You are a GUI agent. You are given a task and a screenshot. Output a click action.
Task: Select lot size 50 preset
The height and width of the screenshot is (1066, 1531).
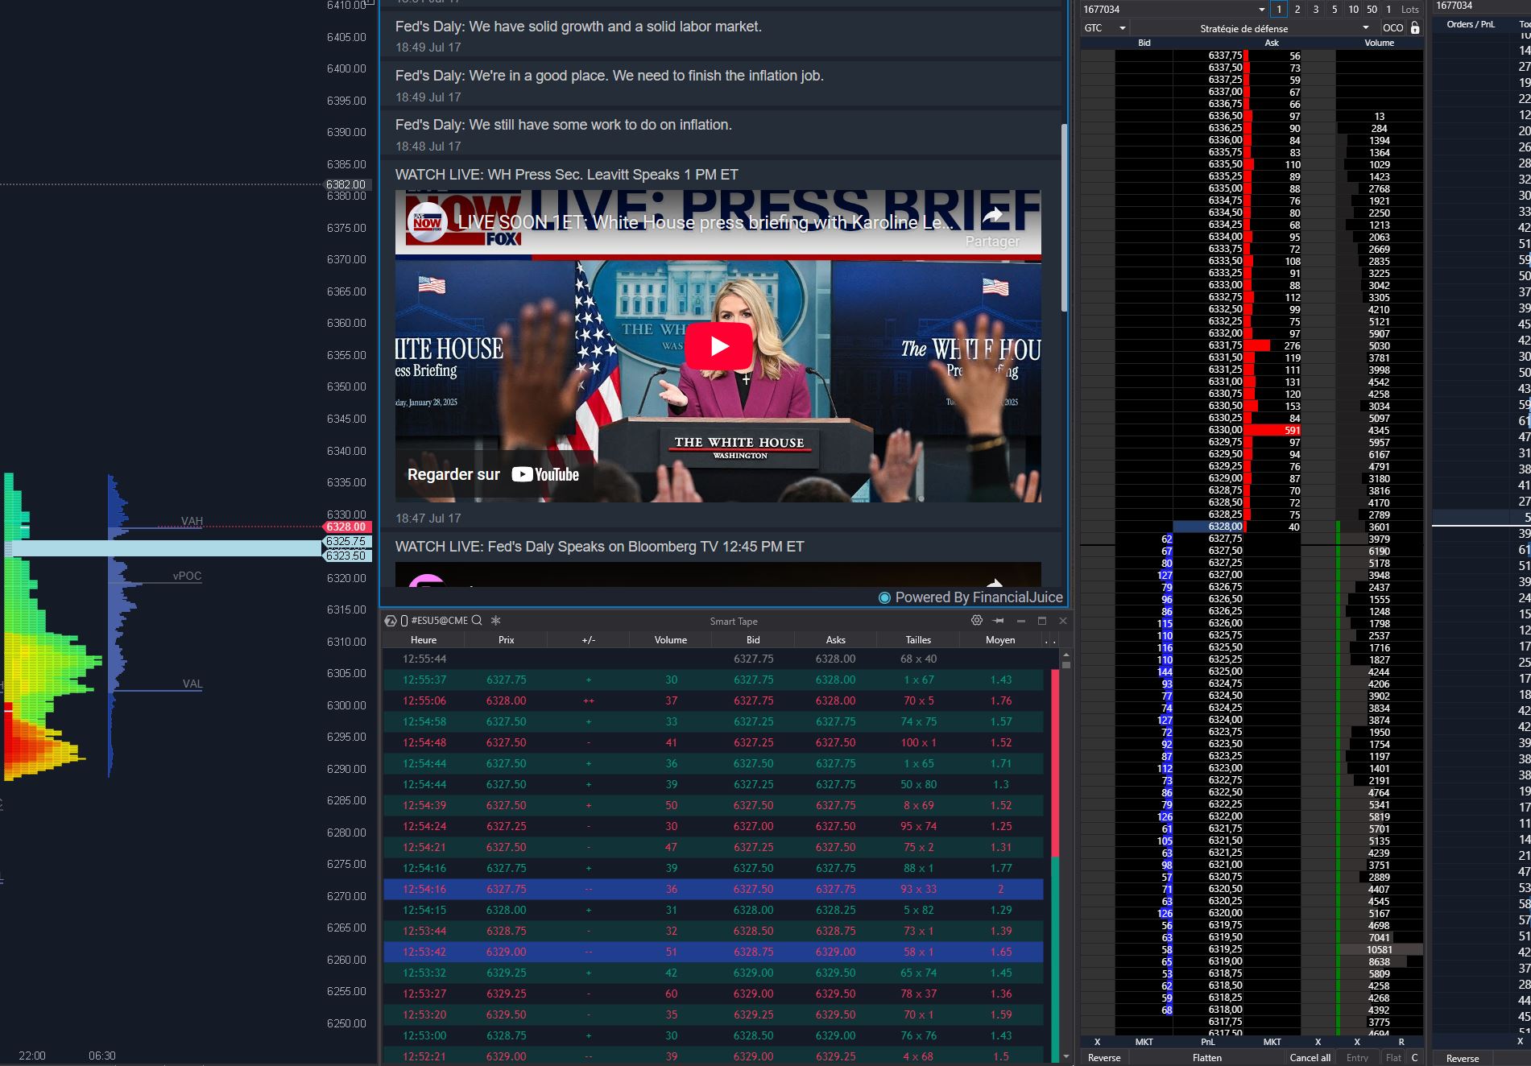pyautogui.click(x=1372, y=10)
